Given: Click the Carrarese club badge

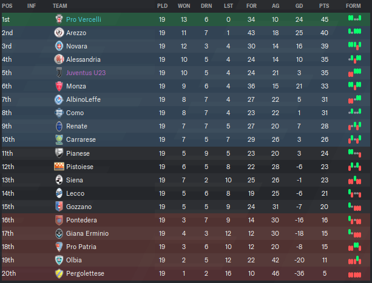Looking at the screenshot, I should [59, 139].
